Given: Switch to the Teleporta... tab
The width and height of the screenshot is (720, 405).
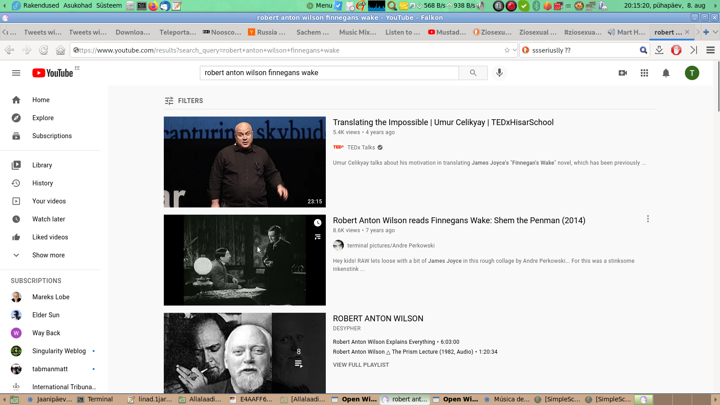Looking at the screenshot, I should [x=177, y=32].
